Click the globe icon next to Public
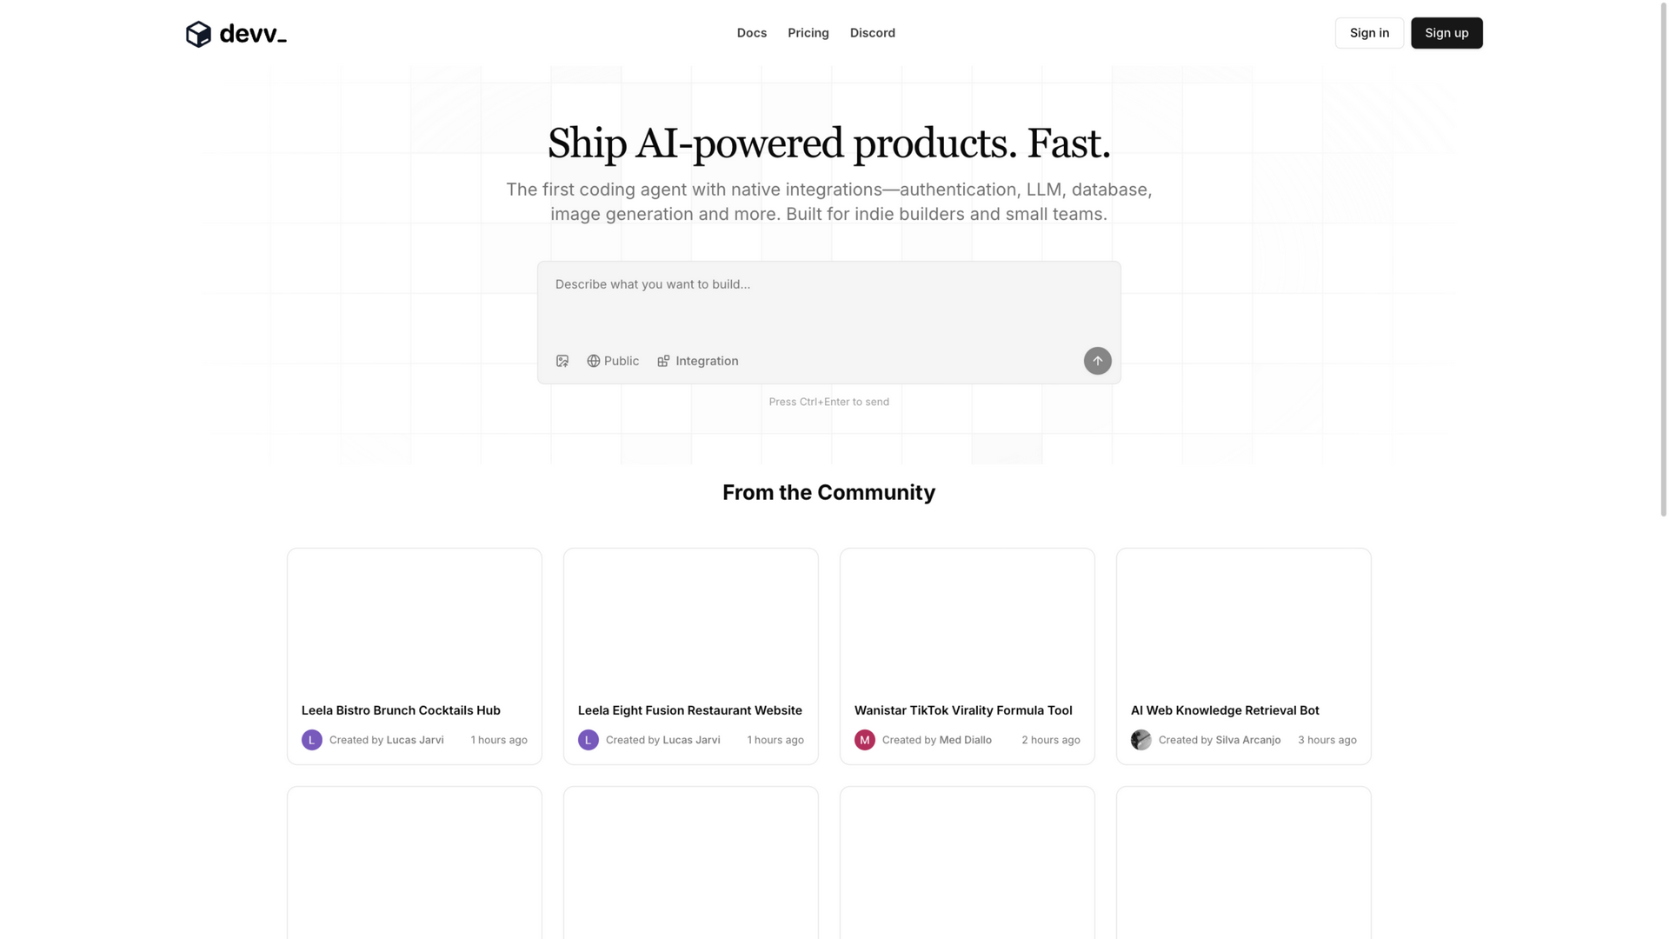 tap(593, 361)
